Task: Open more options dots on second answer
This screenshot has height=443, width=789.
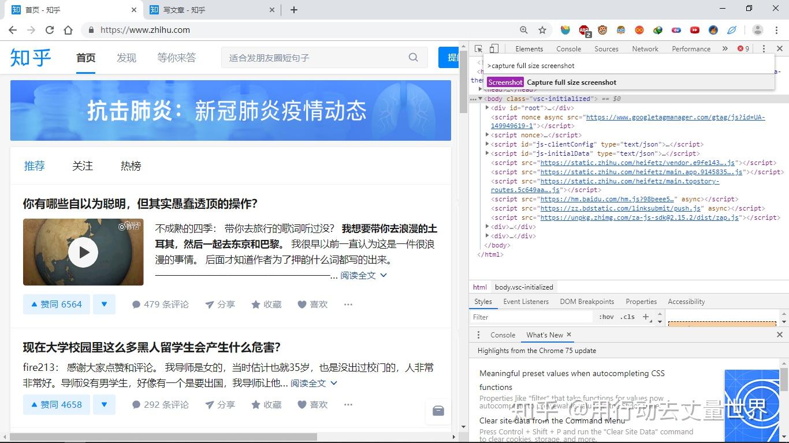Action: point(348,404)
